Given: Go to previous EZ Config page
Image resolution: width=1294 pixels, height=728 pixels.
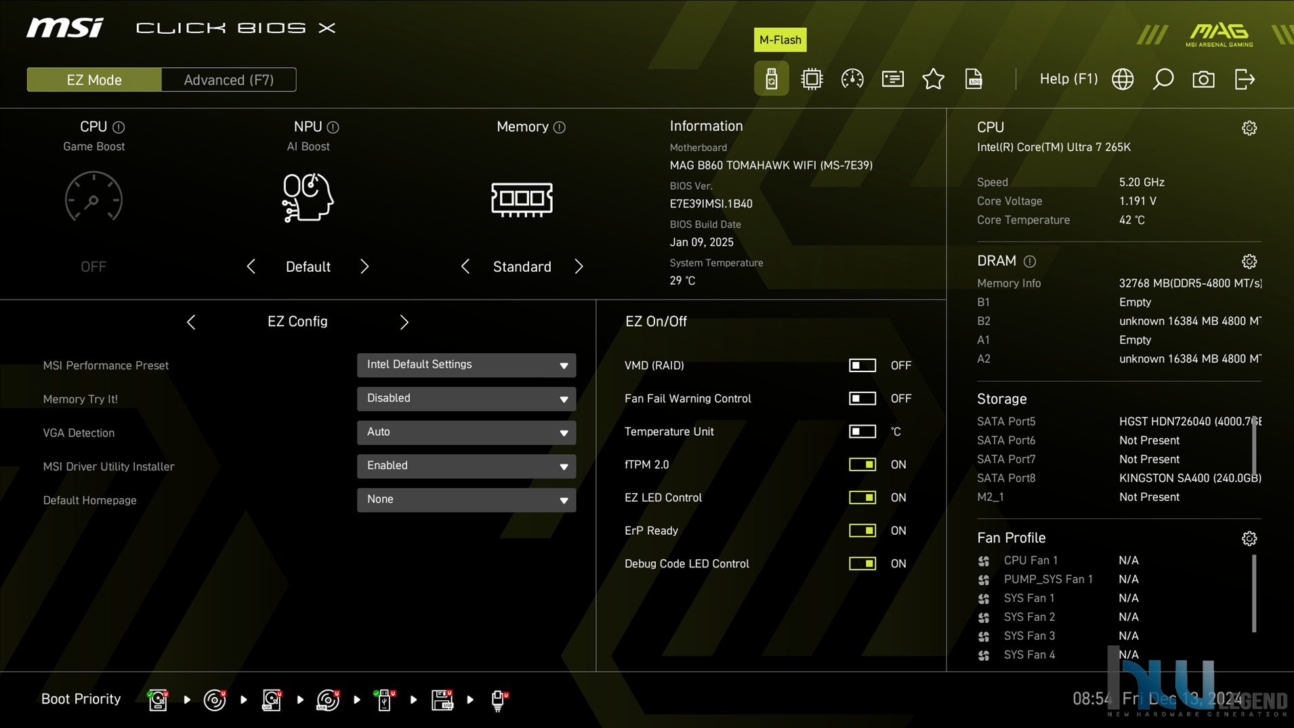Looking at the screenshot, I should 191,322.
